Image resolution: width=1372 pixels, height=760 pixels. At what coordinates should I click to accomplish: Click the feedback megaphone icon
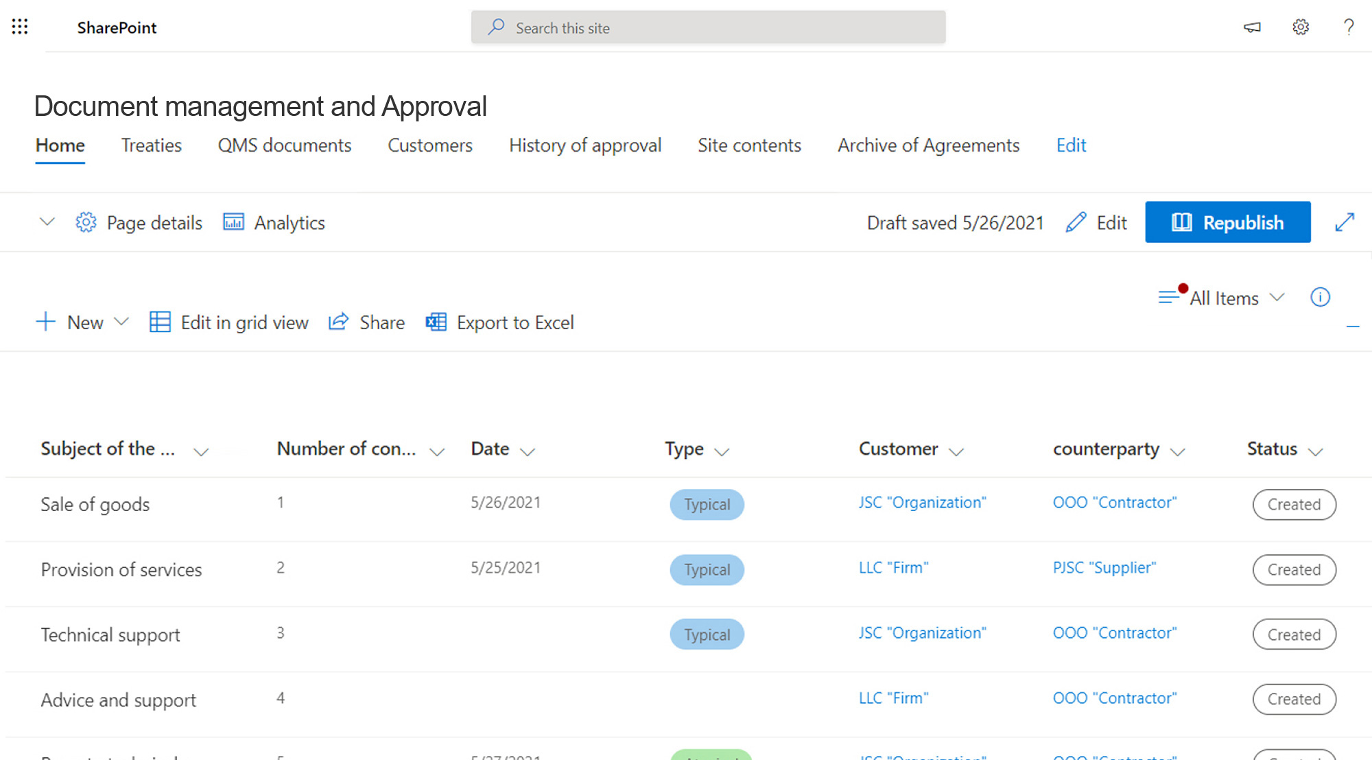1252,27
